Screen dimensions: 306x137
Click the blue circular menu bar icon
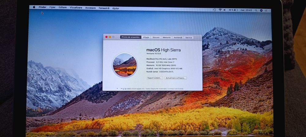261,10
